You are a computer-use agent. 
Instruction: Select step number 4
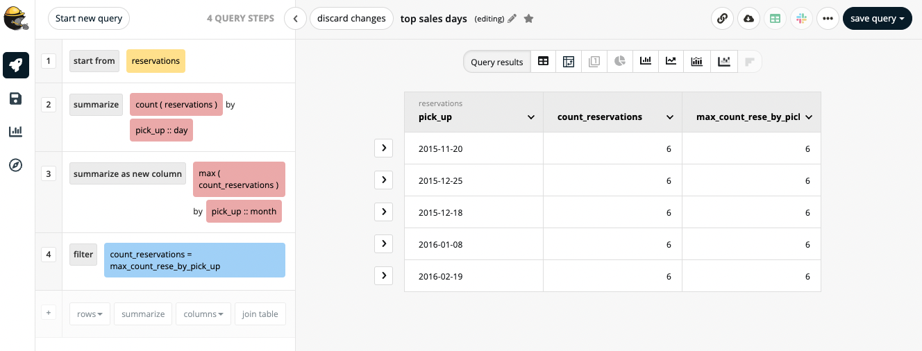49,255
